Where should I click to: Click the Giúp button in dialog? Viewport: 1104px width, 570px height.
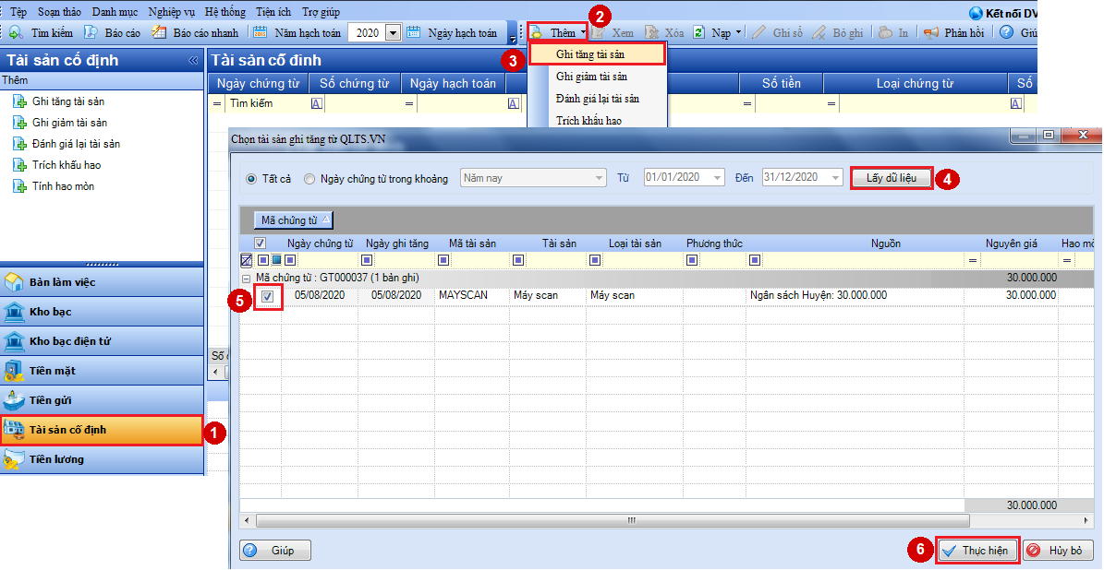click(275, 551)
